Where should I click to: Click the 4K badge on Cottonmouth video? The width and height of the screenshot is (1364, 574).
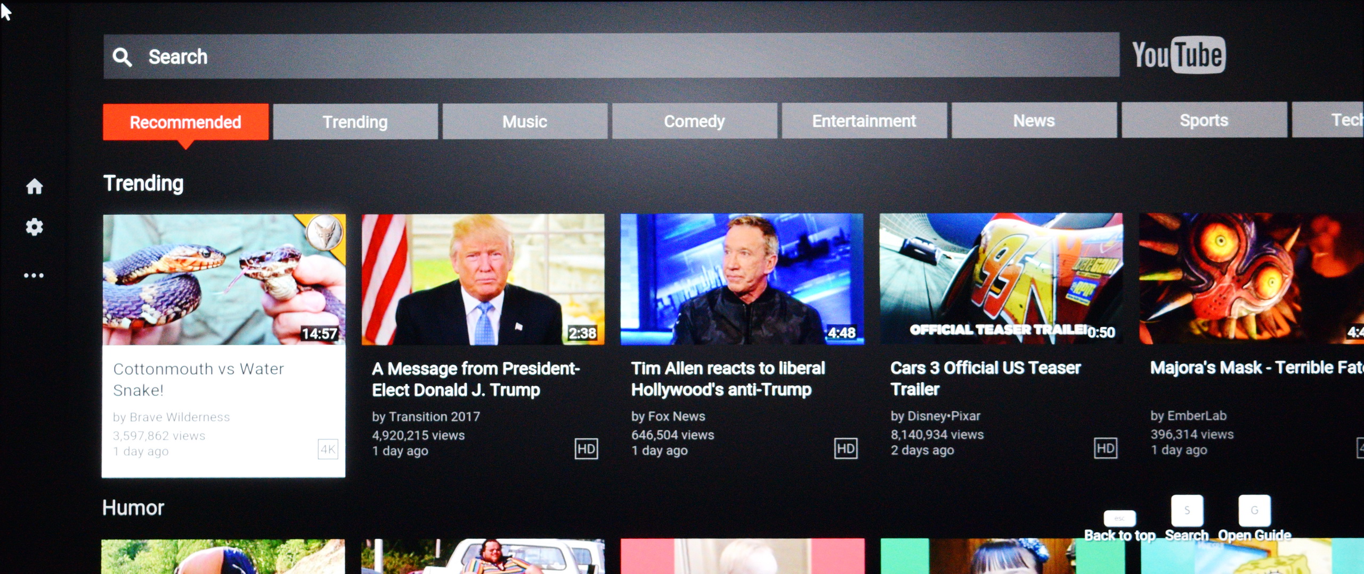pos(328,450)
